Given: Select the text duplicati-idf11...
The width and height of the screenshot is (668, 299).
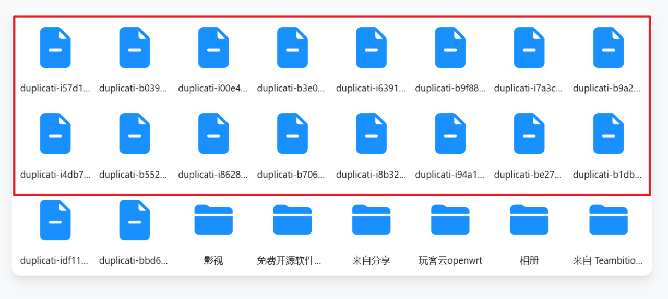Looking at the screenshot, I should [x=55, y=260].
